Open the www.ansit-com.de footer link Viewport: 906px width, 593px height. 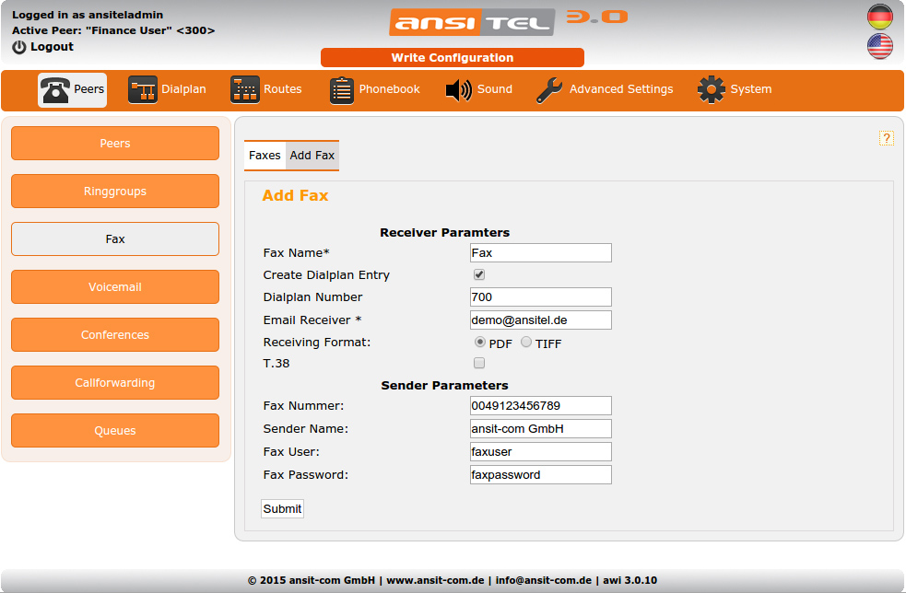(x=435, y=580)
